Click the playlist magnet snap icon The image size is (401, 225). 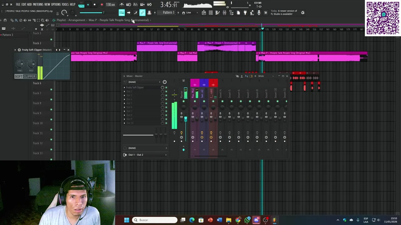coord(5,20)
